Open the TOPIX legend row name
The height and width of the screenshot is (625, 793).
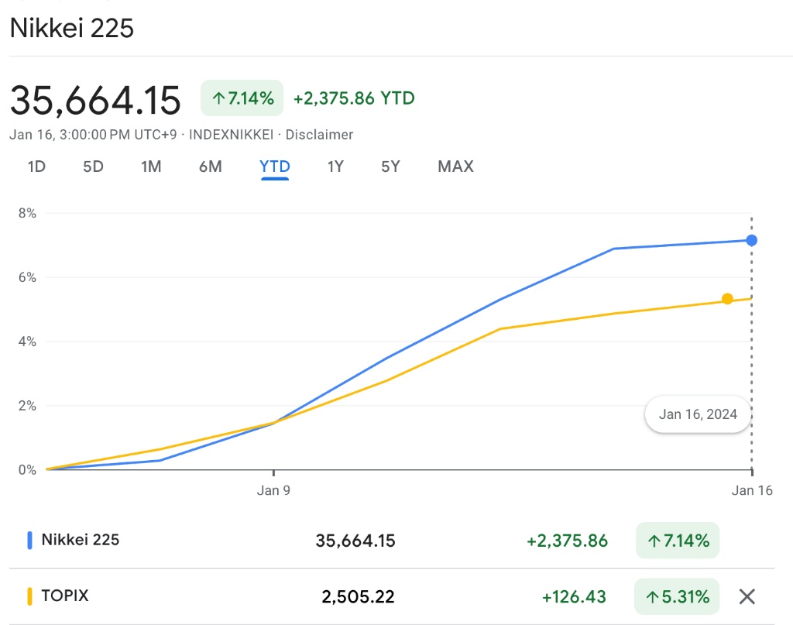[65, 596]
